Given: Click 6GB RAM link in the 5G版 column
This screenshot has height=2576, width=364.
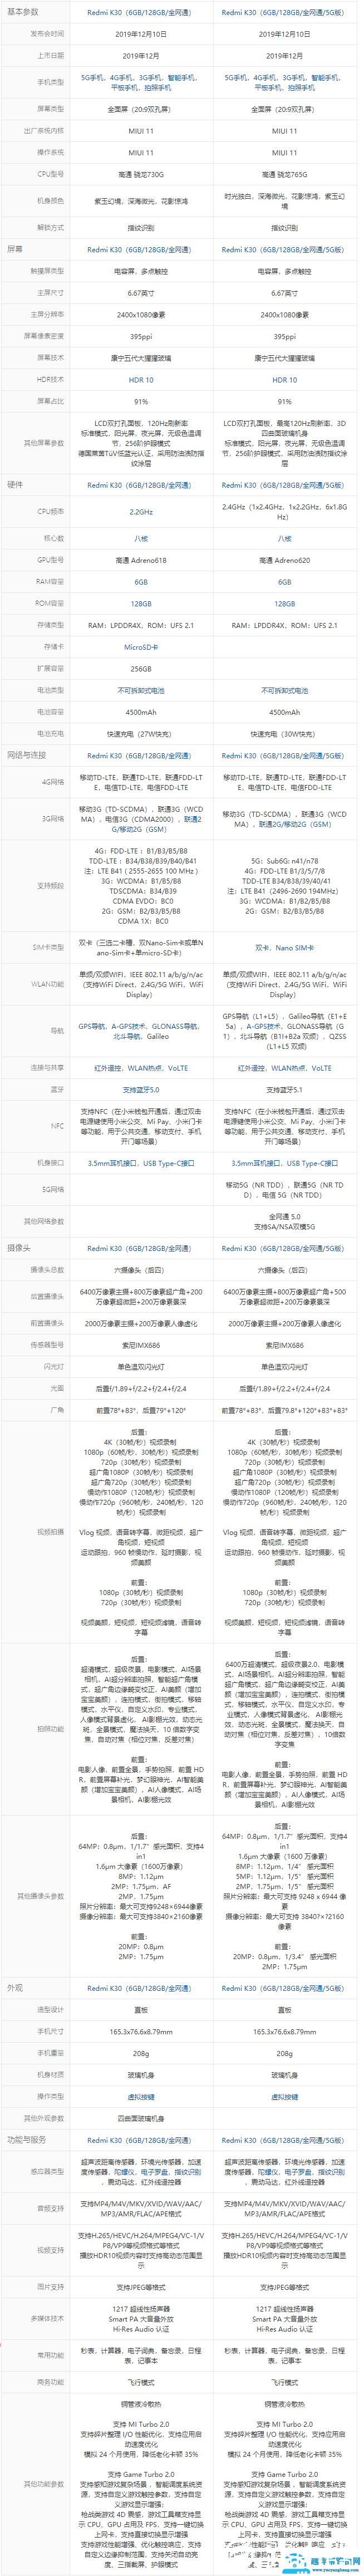Looking at the screenshot, I should click(x=284, y=581).
